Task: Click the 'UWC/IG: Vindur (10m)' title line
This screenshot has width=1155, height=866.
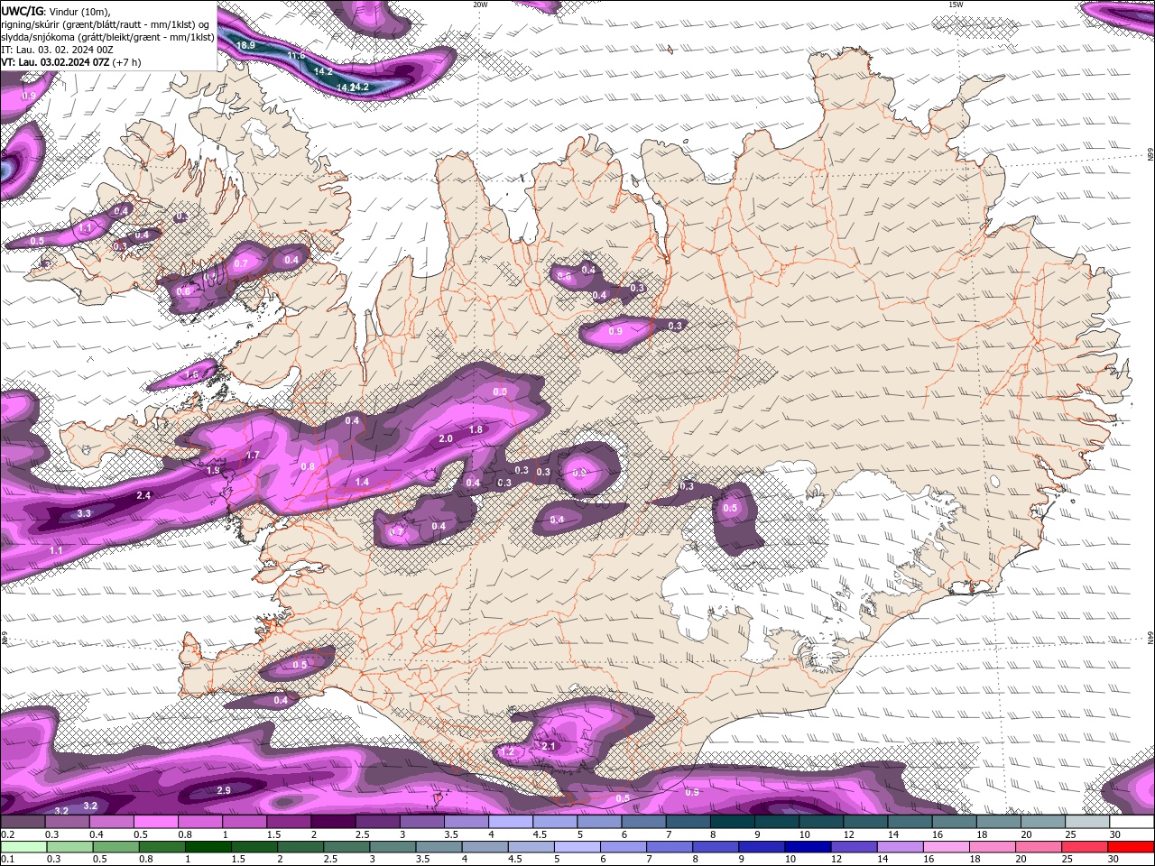Action: coord(56,11)
